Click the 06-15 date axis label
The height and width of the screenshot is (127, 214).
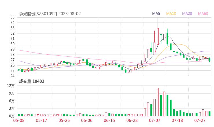(109, 120)
